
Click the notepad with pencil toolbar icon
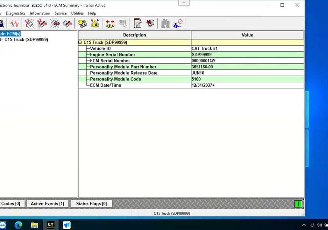138,24
